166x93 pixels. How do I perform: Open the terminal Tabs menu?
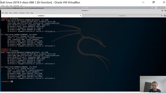click(x=27, y=13)
